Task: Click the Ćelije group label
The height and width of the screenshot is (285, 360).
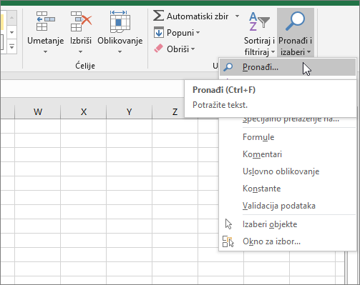Action: tap(85, 66)
